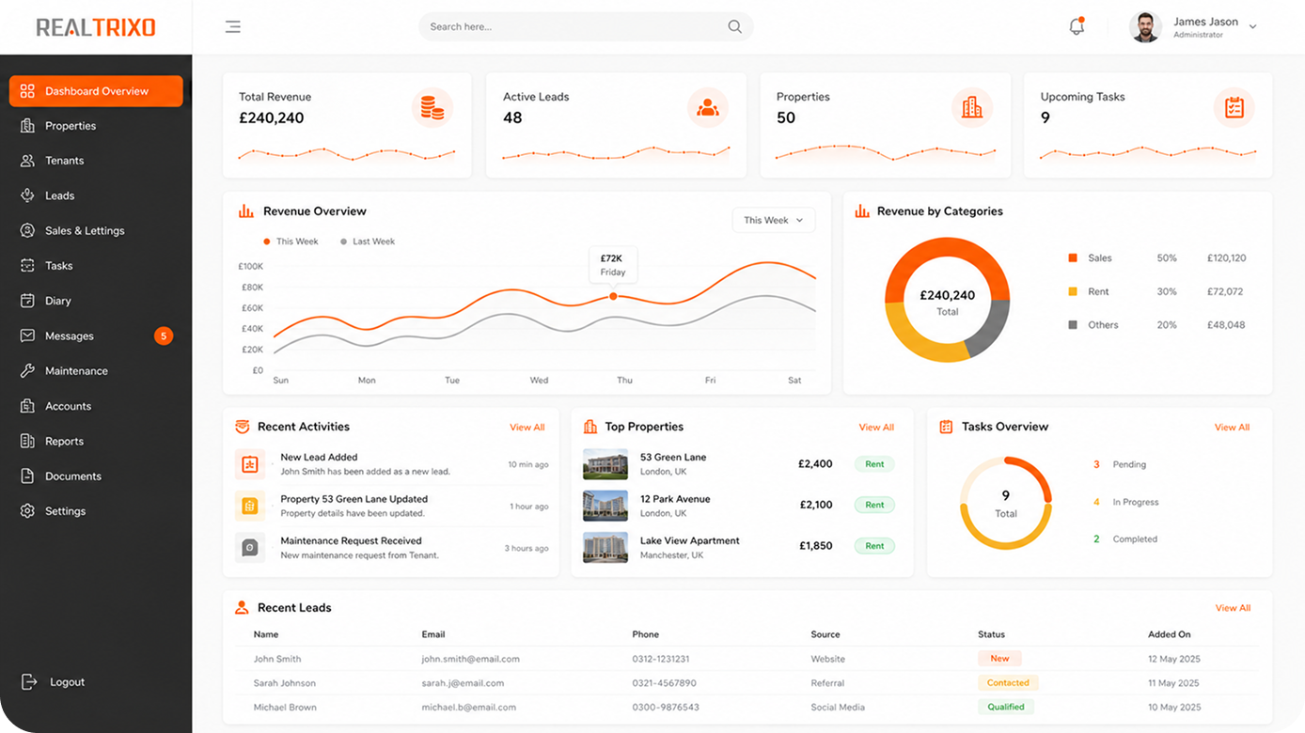
Task: Click the Maintenance Request activity icon
Action: coord(249,547)
